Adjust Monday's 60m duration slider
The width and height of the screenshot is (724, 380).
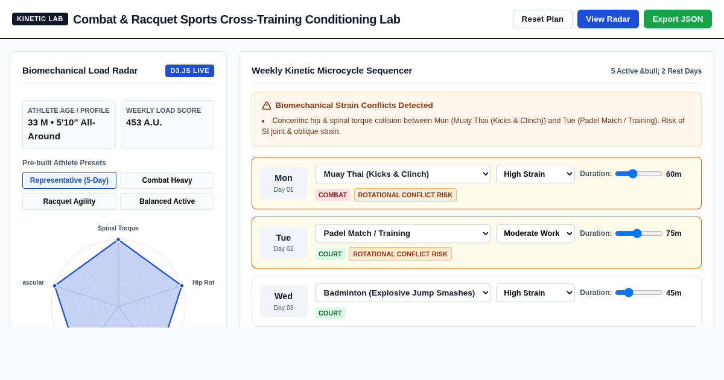pos(639,174)
